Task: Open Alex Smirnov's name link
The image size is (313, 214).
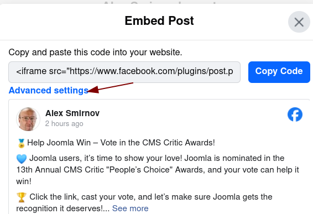Action: 72,113
